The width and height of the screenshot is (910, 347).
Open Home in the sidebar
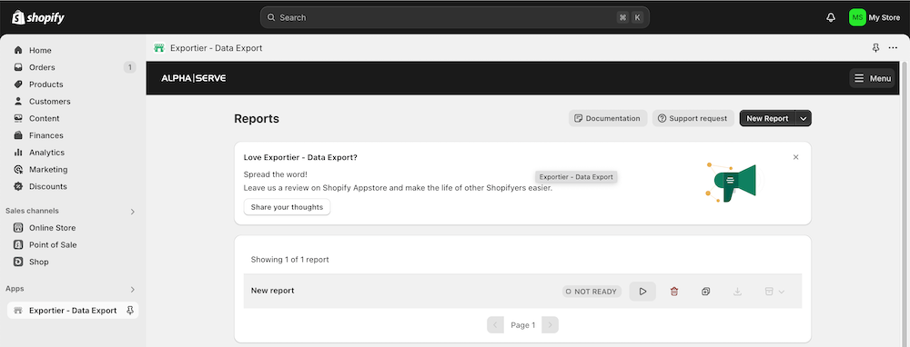40,50
